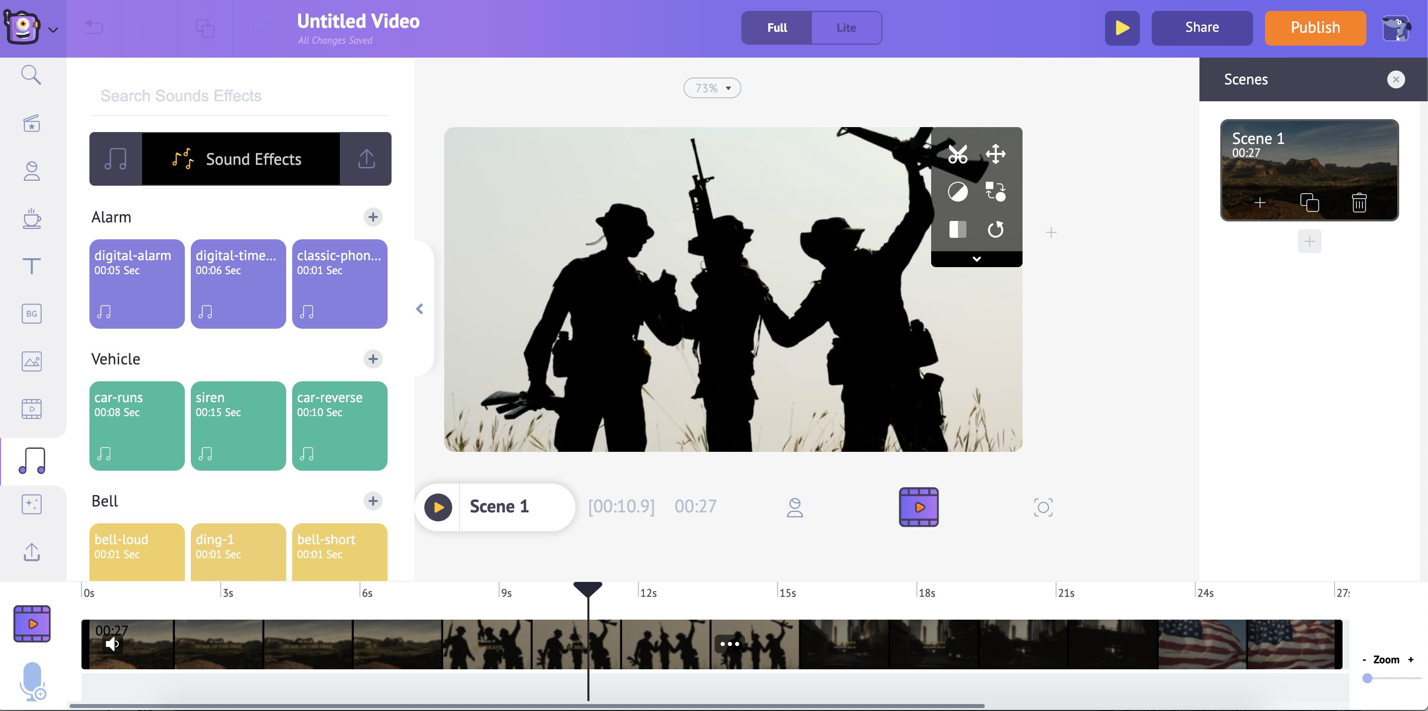Switch to Lite view mode
Image resolution: width=1428 pixels, height=711 pixels.
pos(846,27)
